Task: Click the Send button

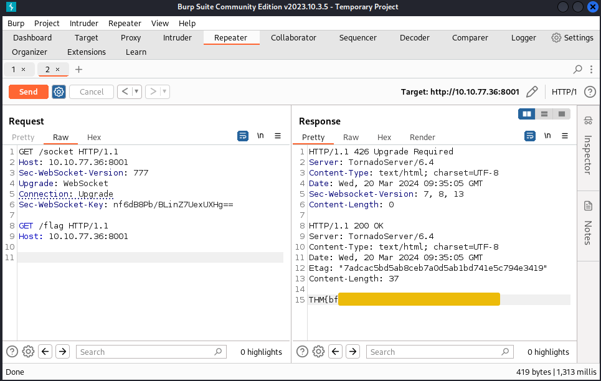Action: [29, 92]
